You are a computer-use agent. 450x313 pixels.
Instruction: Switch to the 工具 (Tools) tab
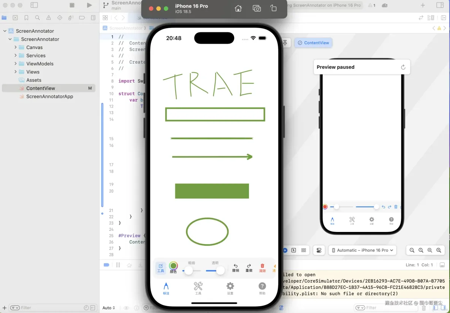(198, 288)
